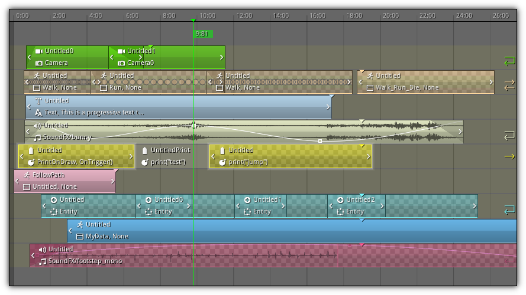Click the Camera property icon under Untitled0
The width and height of the screenshot is (526, 295).
39,63
